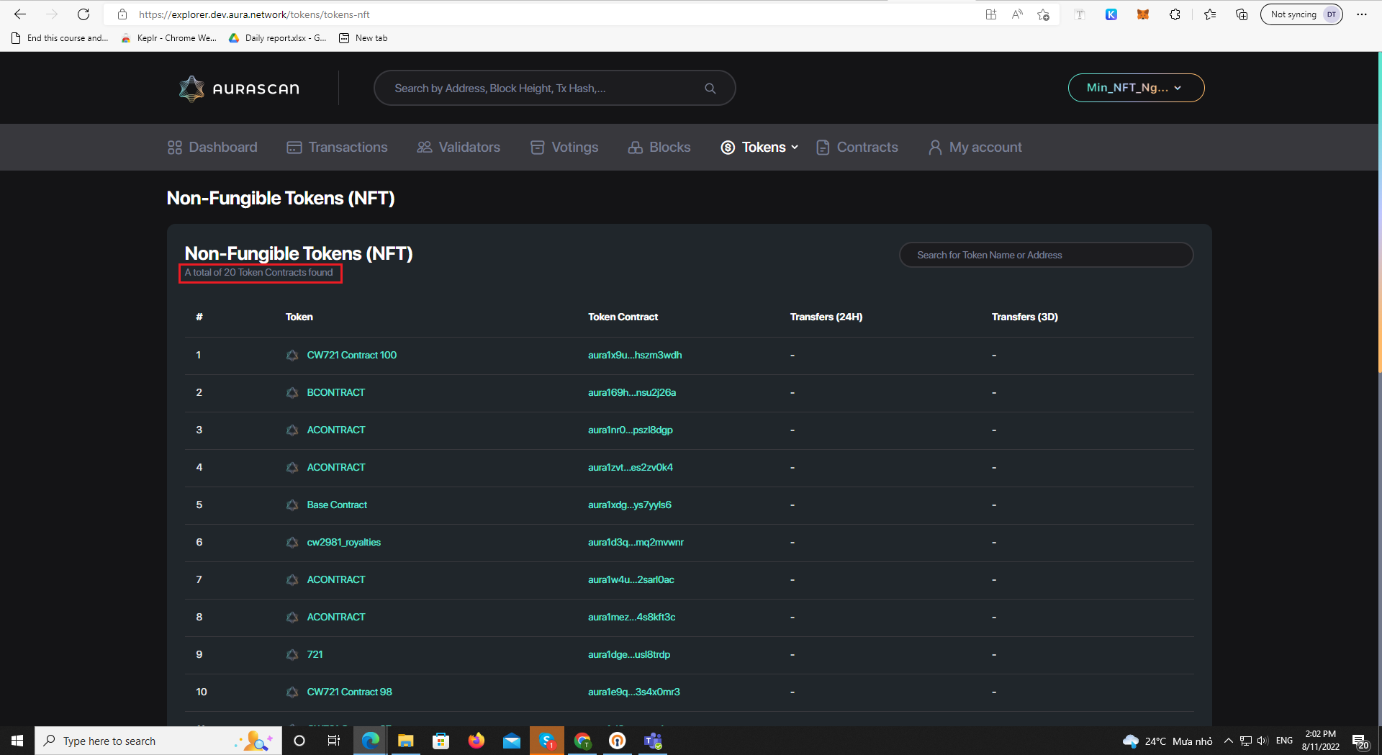Open the Dashboard nav item
The image size is (1382, 755).
212,148
